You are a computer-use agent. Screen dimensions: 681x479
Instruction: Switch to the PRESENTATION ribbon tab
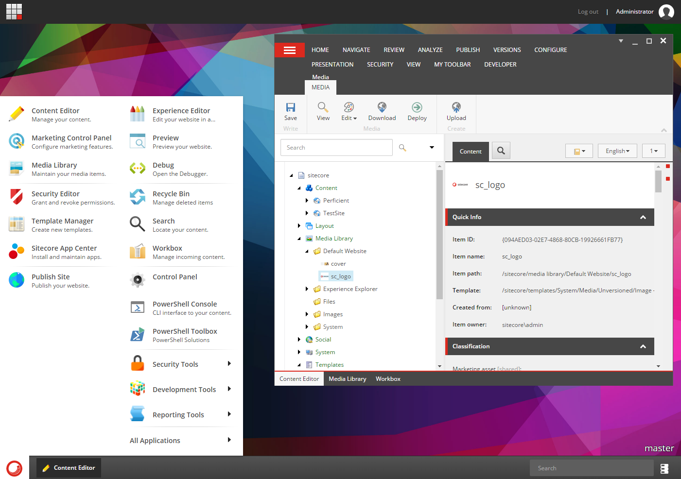332,65
